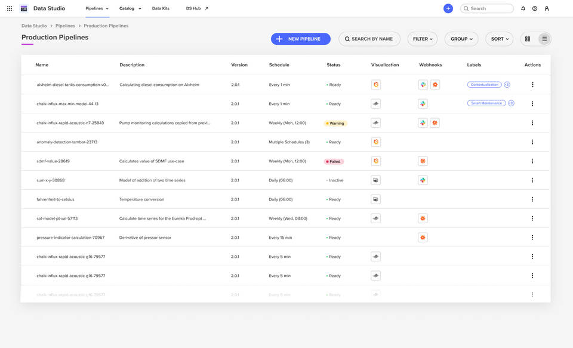The height and width of the screenshot is (348, 573).
Task: Click the app launcher grid icon top-left
Action: coord(8,8)
